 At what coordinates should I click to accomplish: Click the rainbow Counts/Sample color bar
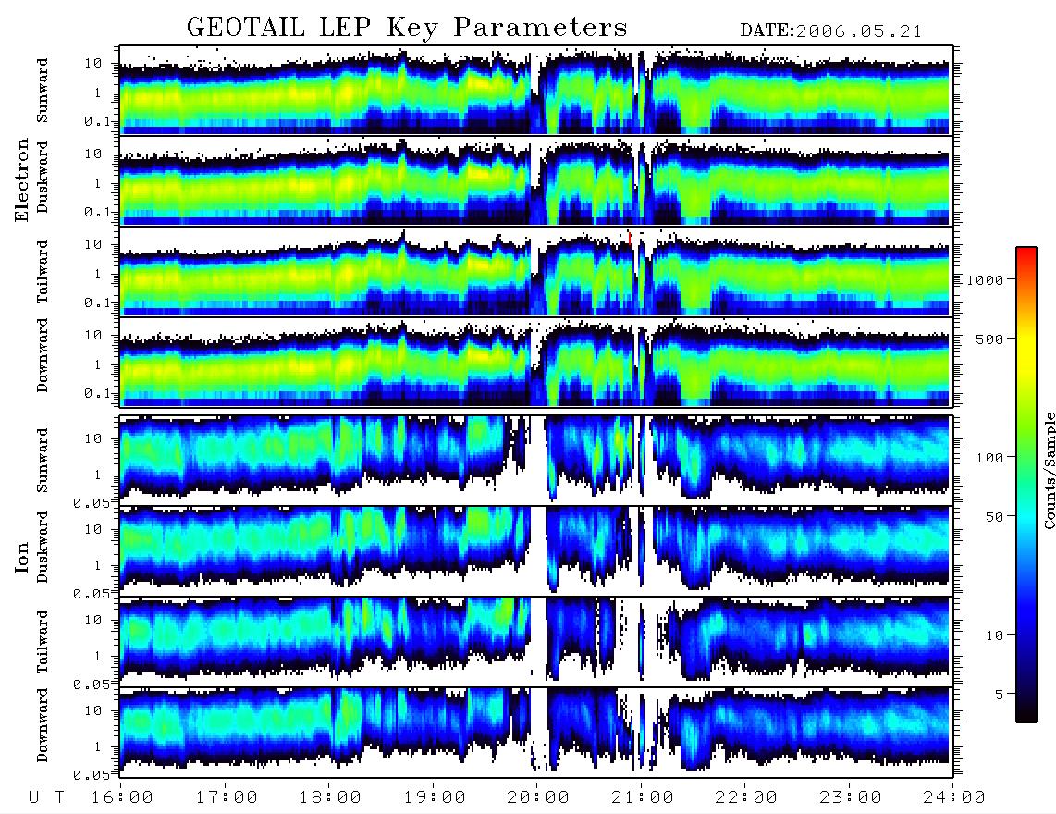pyautogui.click(x=1026, y=485)
